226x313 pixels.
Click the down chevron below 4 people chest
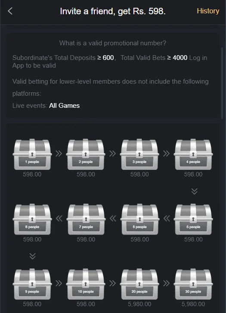194,191
